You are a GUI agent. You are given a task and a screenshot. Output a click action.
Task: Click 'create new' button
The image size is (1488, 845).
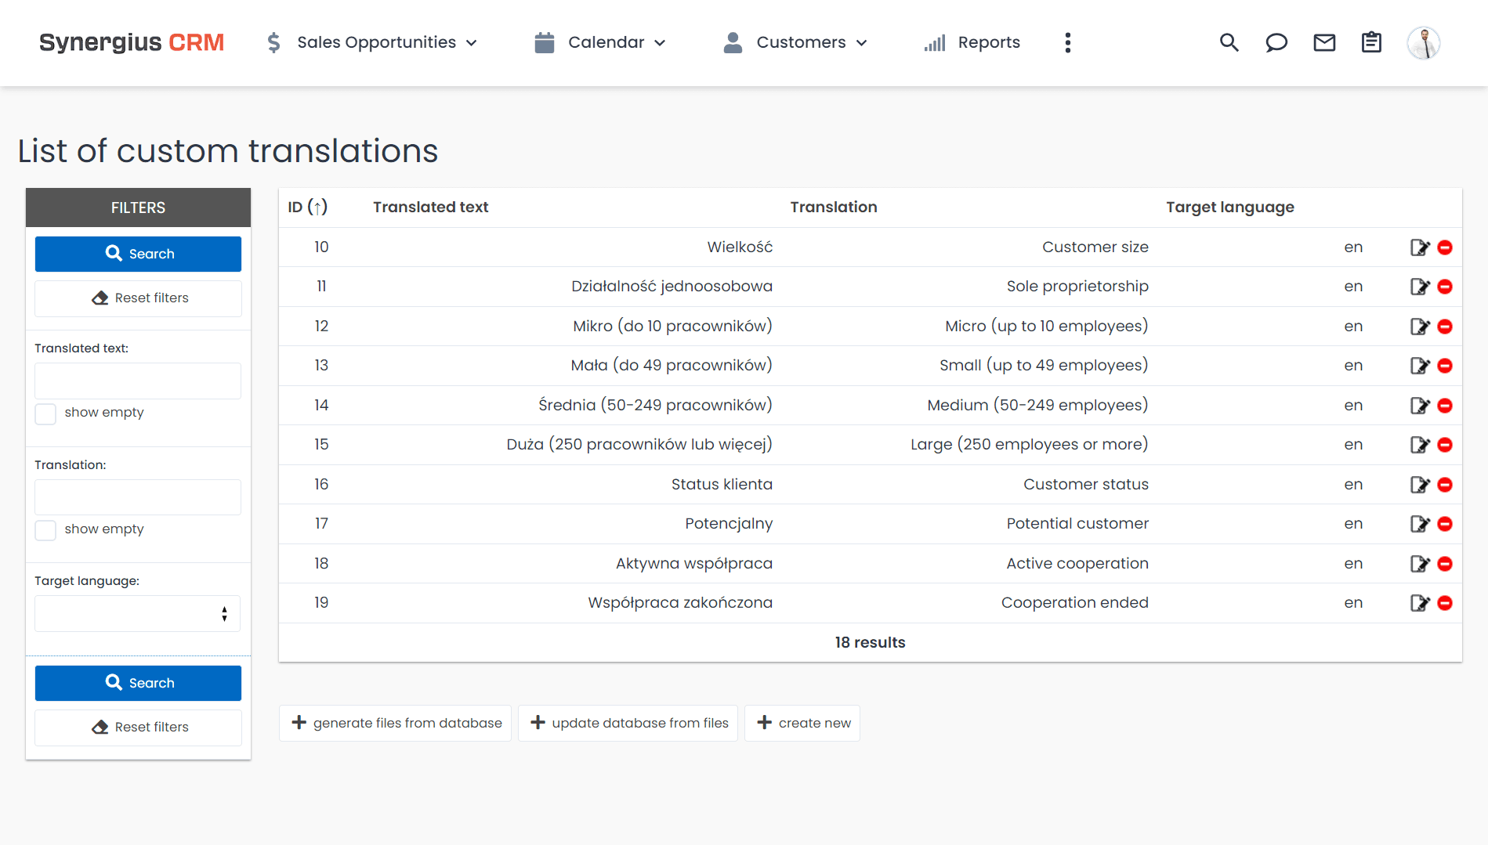[x=802, y=723]
